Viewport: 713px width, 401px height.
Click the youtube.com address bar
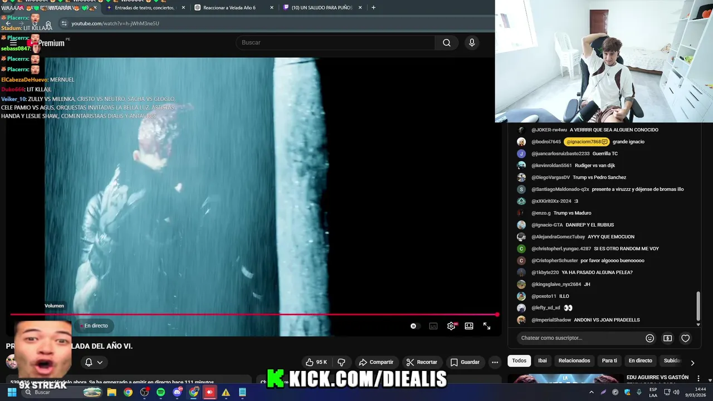point(276,23)
